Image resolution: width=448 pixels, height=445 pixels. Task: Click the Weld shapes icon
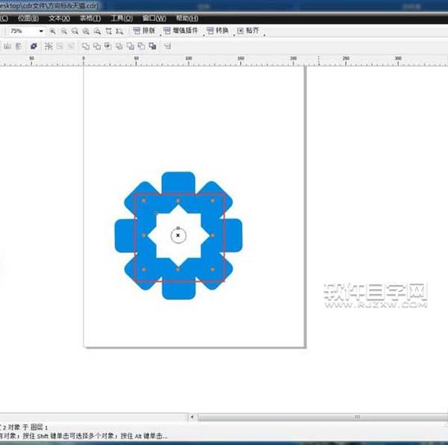84,46
